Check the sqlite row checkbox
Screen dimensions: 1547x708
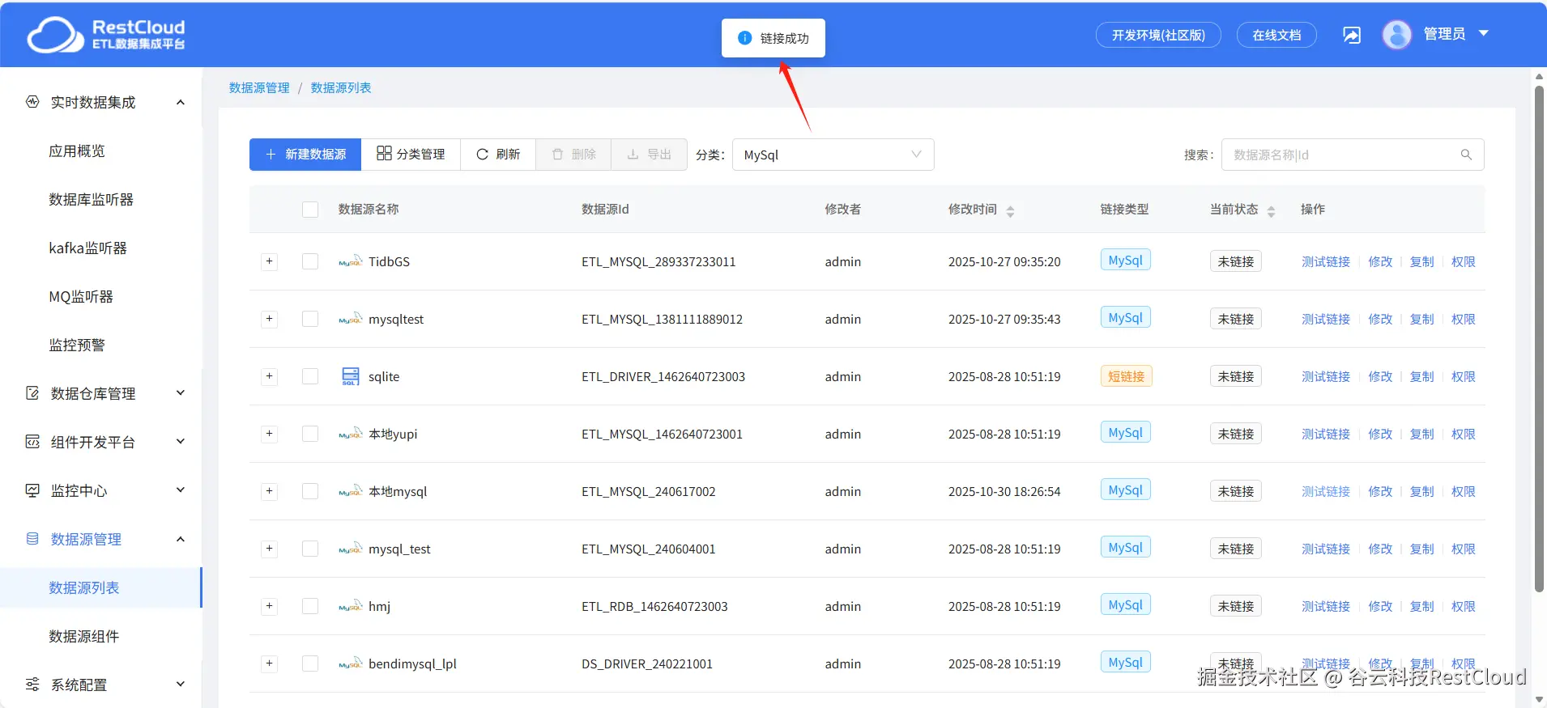coord(310,376)
